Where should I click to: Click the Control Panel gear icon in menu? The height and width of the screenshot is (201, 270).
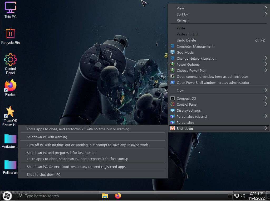click(x=172, y=104)
